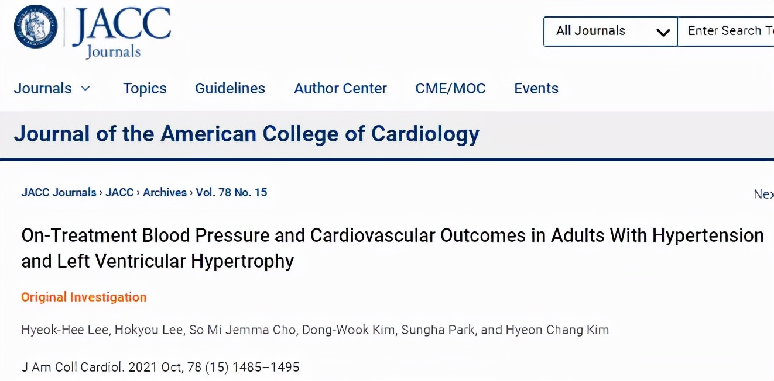This screenshot has width=774, height=381.
Task: Go to the Next article link
Action: 763,194
